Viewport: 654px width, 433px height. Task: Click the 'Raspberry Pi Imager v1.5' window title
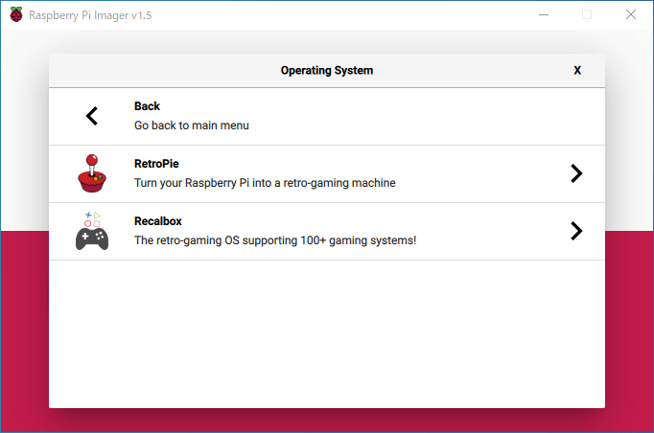pos(90,15)
